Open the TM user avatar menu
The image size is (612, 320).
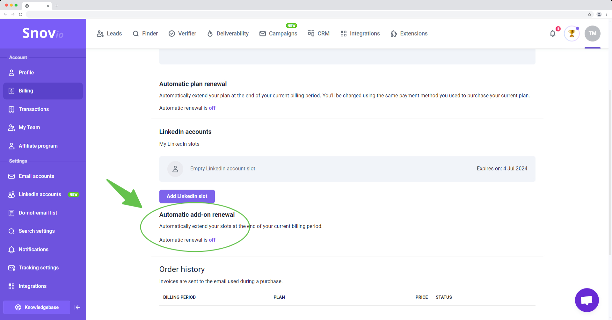pos(593,33)
